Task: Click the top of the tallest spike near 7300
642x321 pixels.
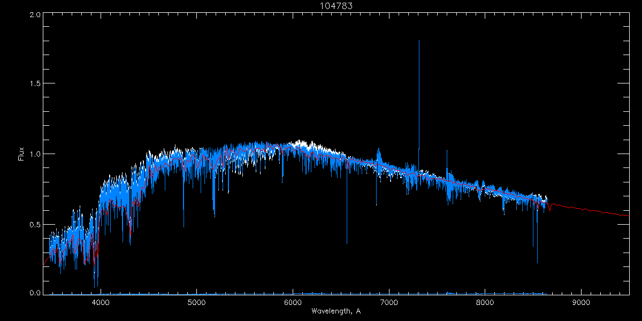Action: (x=419, y=41)
